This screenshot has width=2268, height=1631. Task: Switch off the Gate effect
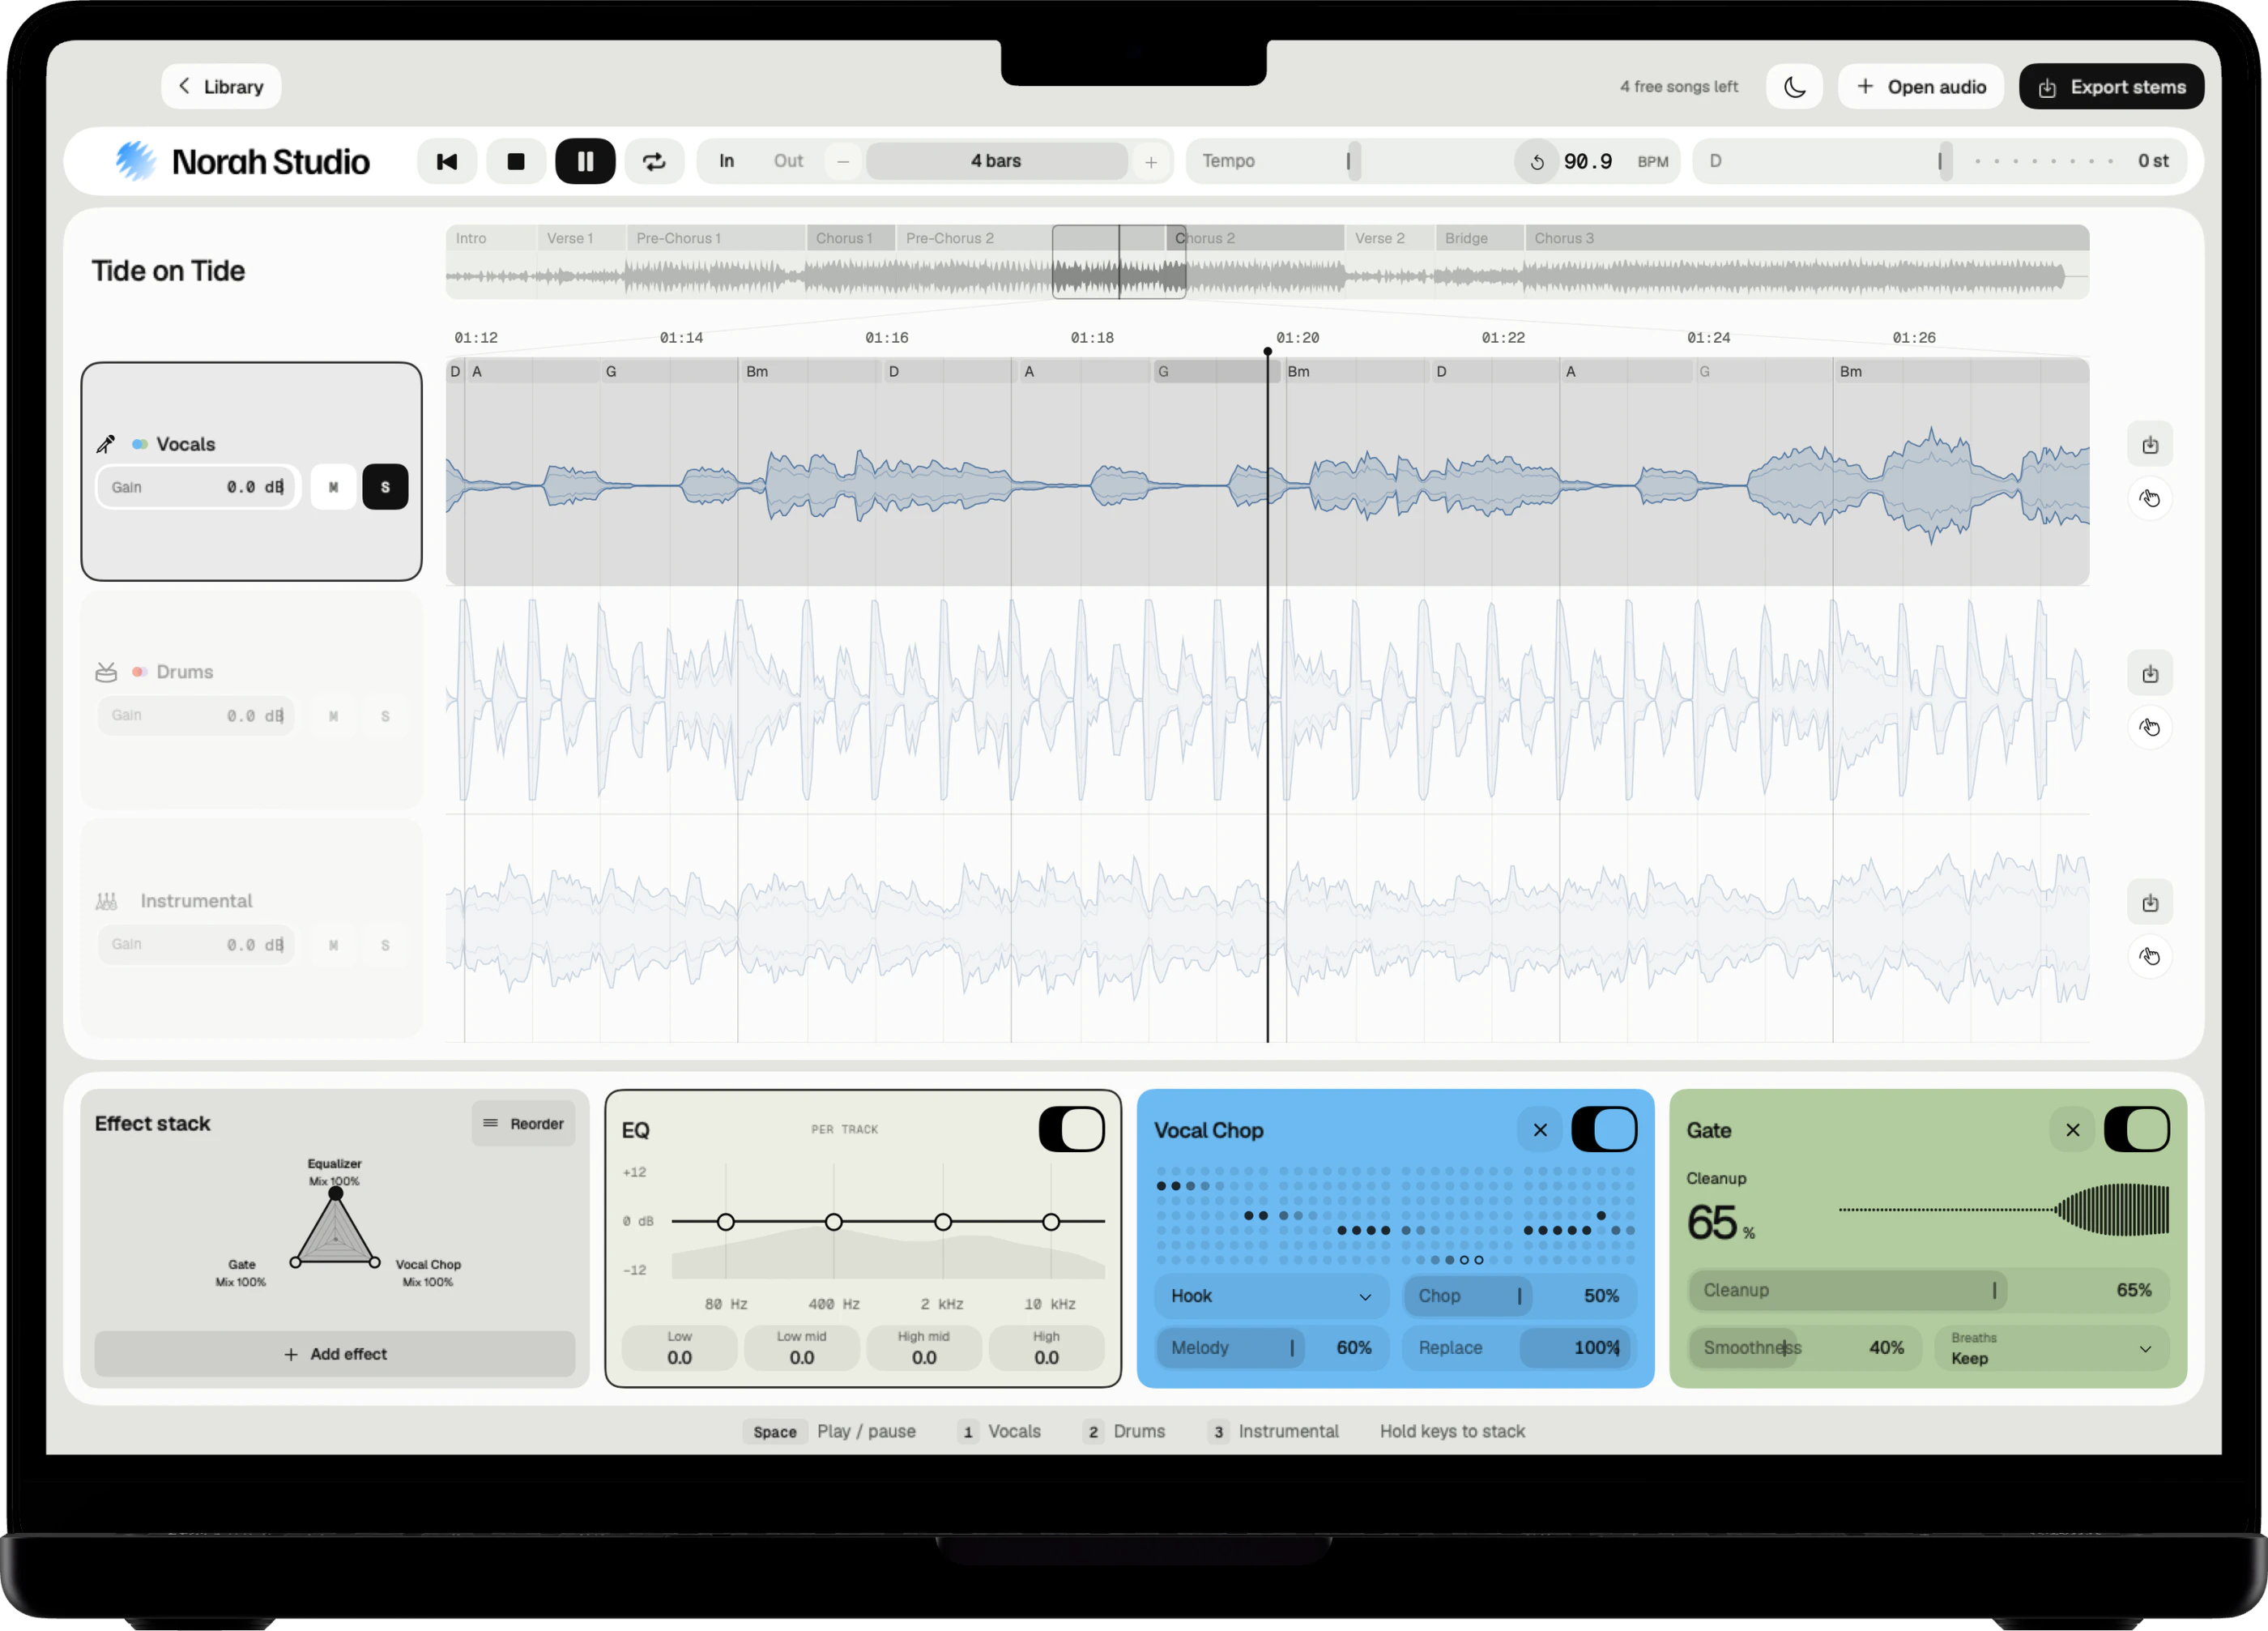[x=2137, y=1130]
